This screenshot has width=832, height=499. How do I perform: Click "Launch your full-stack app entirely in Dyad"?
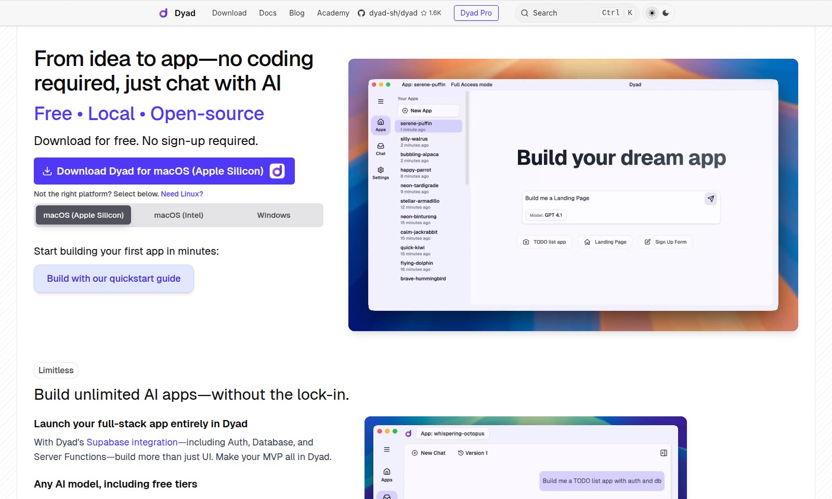141,424
